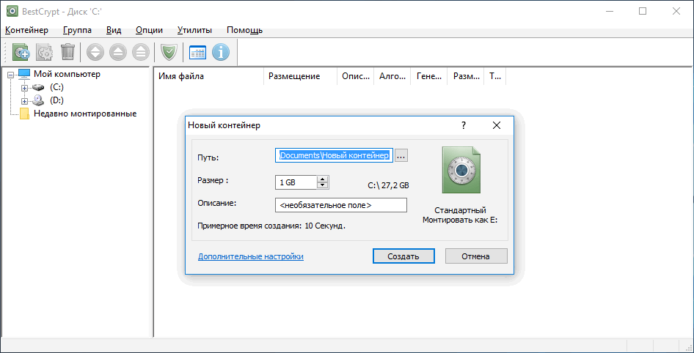The width and height of the screenshot is (694, 353).
Task: Click the green shield toolbar icon
Action: [169, 52]
